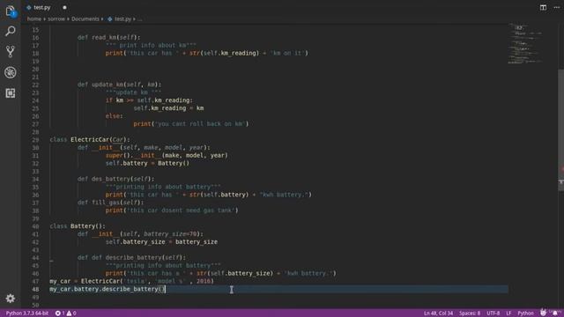564x317 pixels.
Task: Click the 'else:' statement on line 26
Action: point(114,116)
